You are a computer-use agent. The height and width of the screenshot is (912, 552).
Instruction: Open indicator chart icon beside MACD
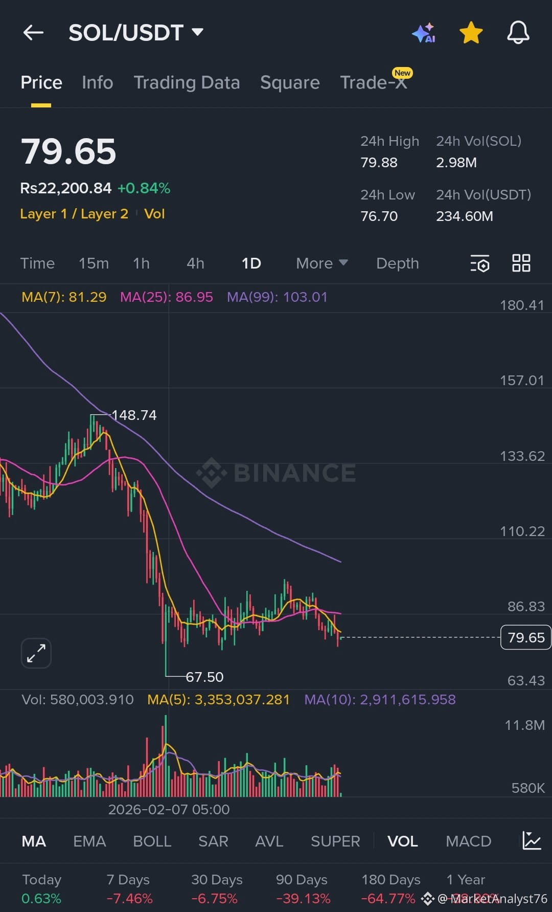click(532, 841)
